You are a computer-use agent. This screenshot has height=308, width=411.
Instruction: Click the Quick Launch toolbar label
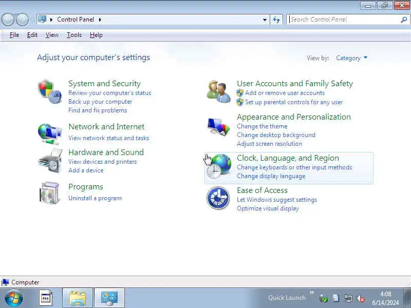287,298
